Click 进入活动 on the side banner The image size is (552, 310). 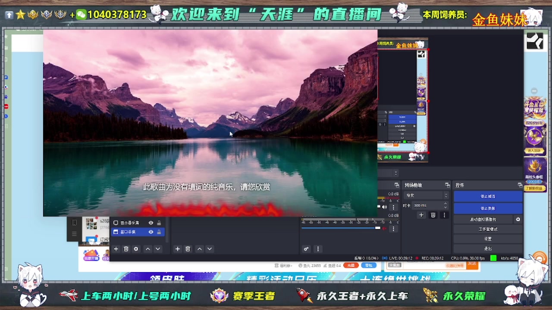click(x=534, y=151)
